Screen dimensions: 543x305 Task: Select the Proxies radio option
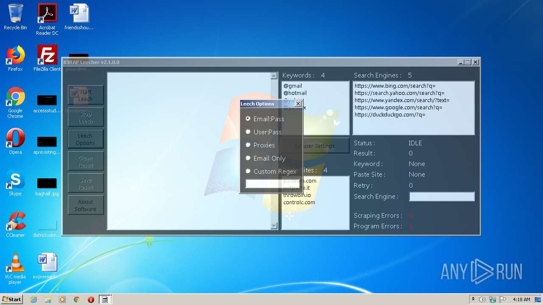pos(260,145)
